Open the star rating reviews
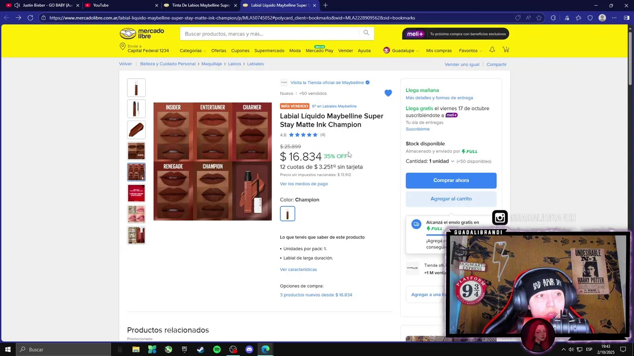 click(303, 135)
